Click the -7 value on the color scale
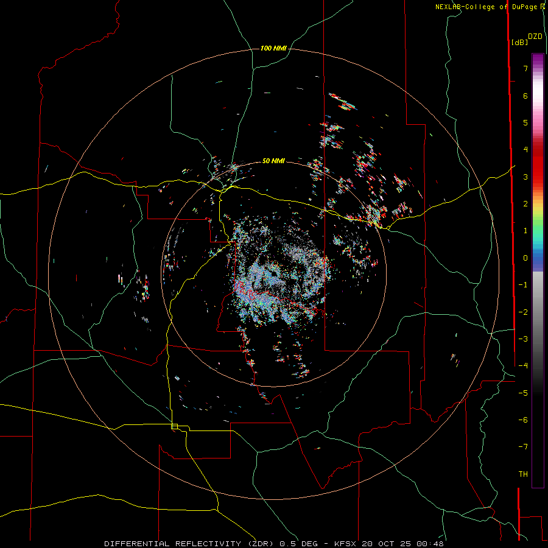Screen dimensions: 548x548 pos(523,447)
